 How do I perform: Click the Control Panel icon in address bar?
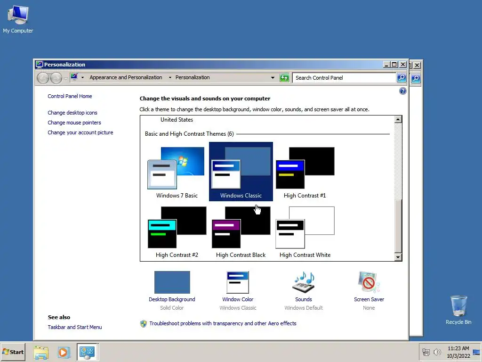pos(74,77)
